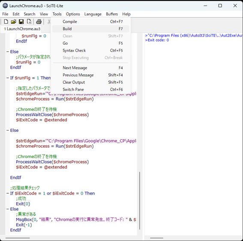Click the Close file toolbar icon
This screenshot has width=243, height=241.
coord(29,21)
